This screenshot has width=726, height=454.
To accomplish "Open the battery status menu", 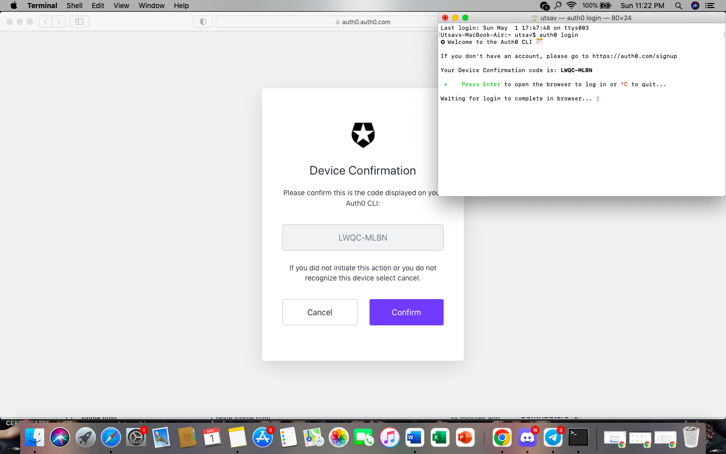I will coord(597,6).
